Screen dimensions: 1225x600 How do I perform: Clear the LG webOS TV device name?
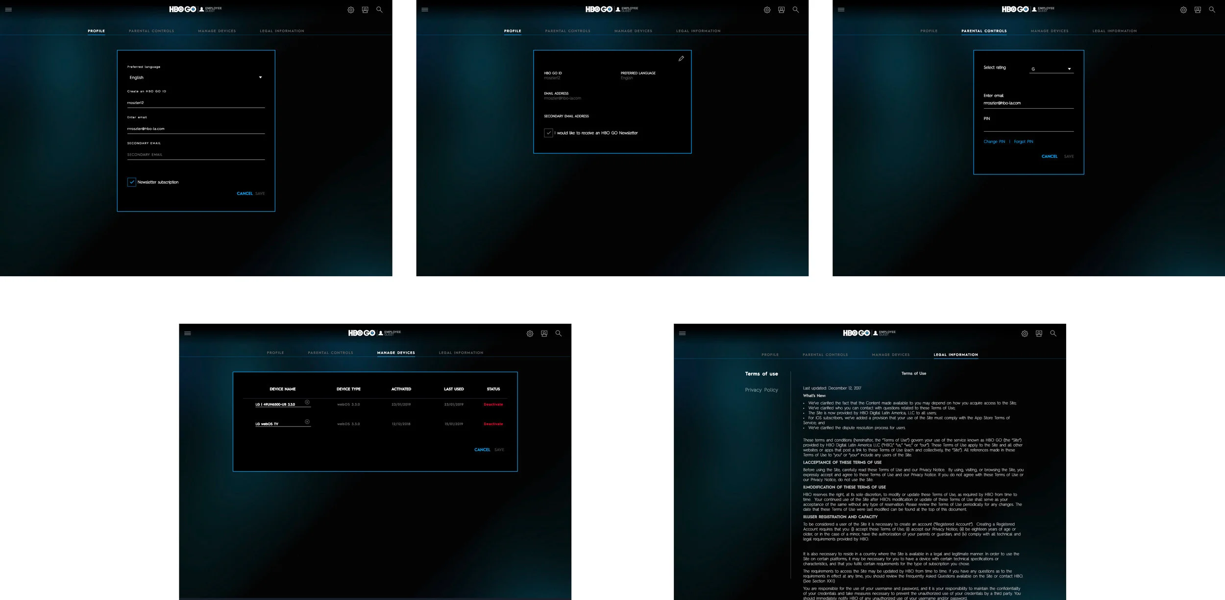point(307,422)
